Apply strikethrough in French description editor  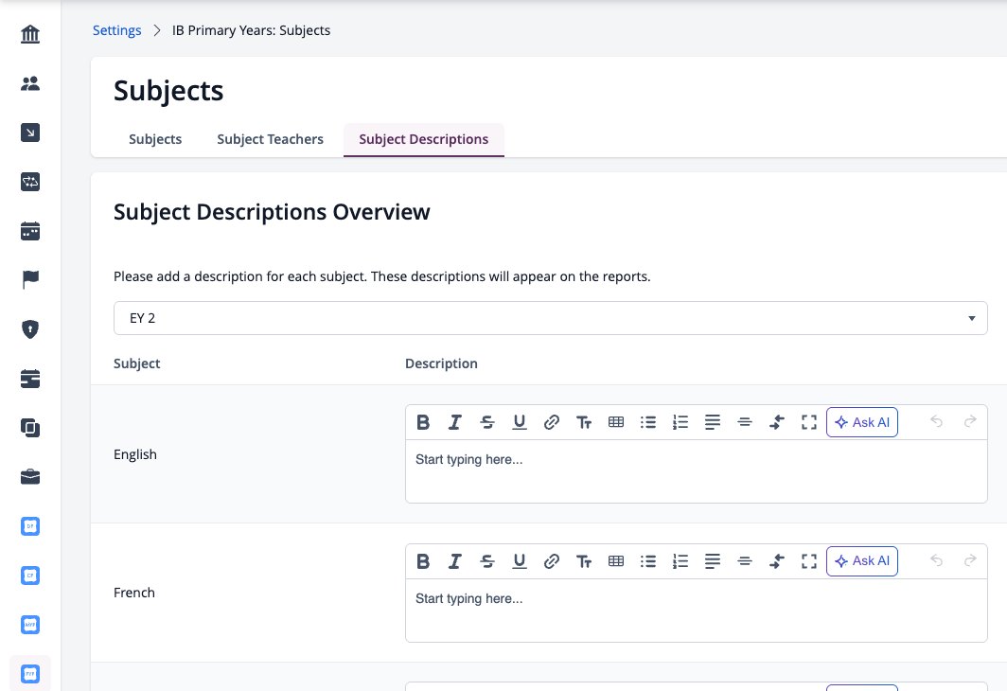(486, 561)
